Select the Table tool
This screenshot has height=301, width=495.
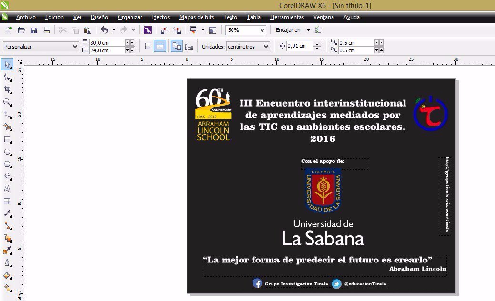coord(7,202)
